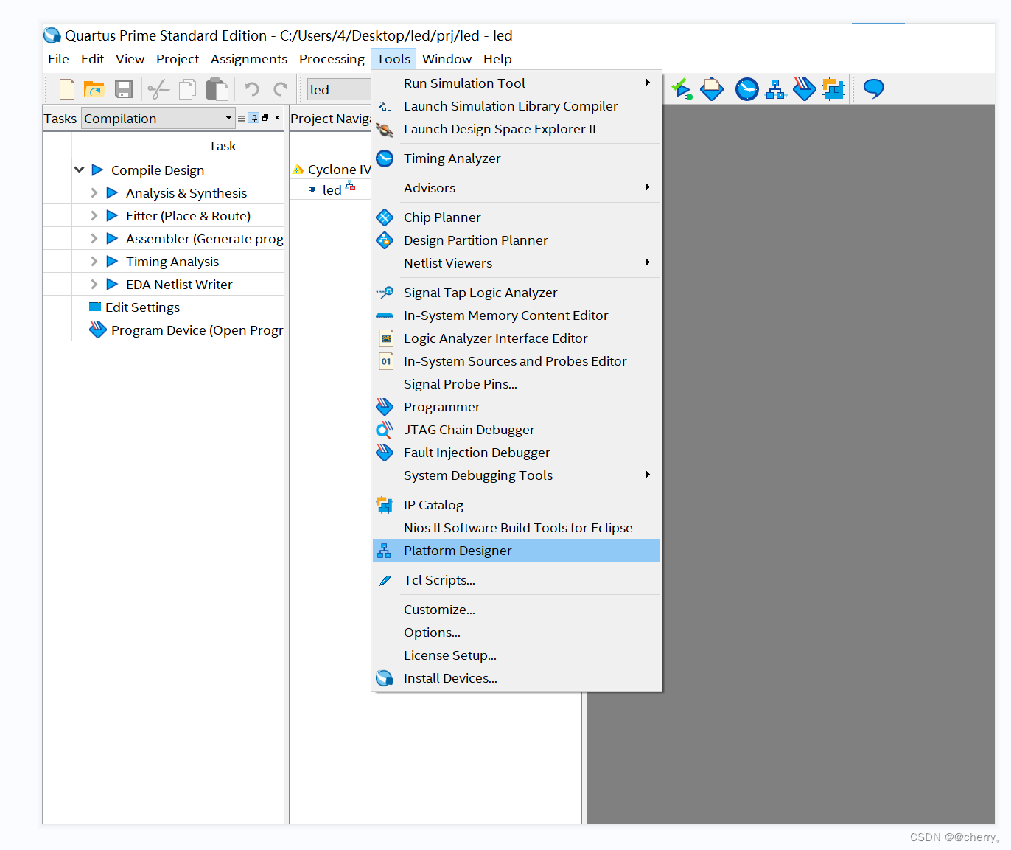1011x850 pixels.
Task: Select the led entity in Project Navigator
Action: pyautogui.click(x=332, y=190)
